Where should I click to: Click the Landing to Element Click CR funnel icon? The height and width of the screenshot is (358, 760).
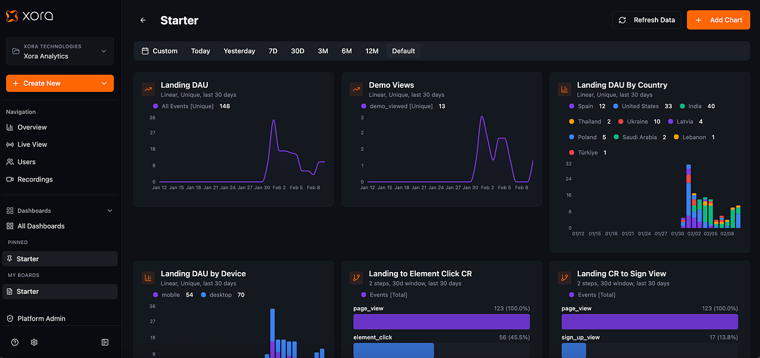[x=356, y=278]
